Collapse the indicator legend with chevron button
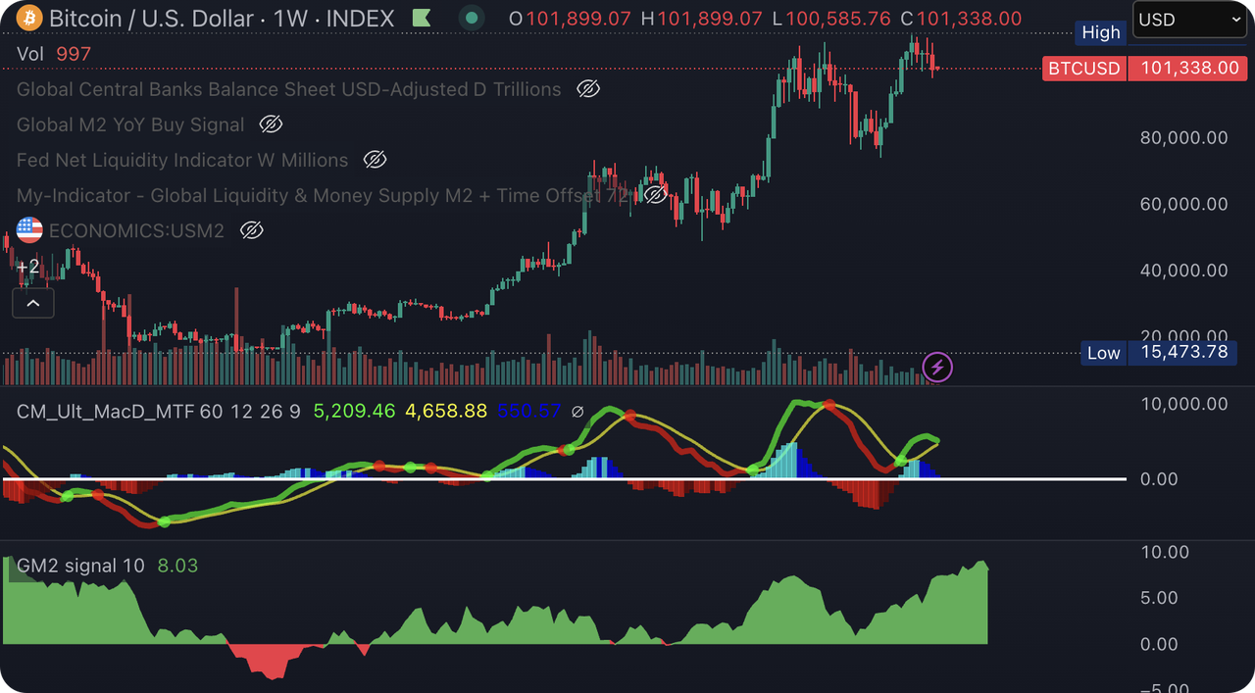1255x693 pixels. click(32, 304)
